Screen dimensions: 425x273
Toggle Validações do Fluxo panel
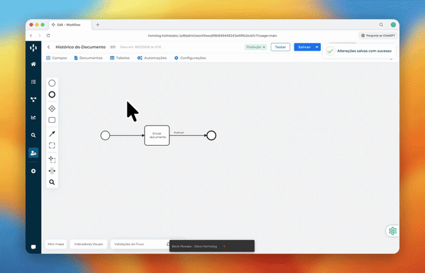tap(128, 244)
